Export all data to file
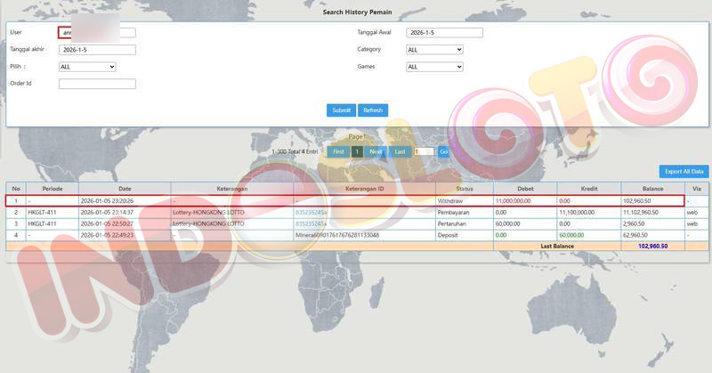This screenshot has width=712, height=373. (684, 171)
